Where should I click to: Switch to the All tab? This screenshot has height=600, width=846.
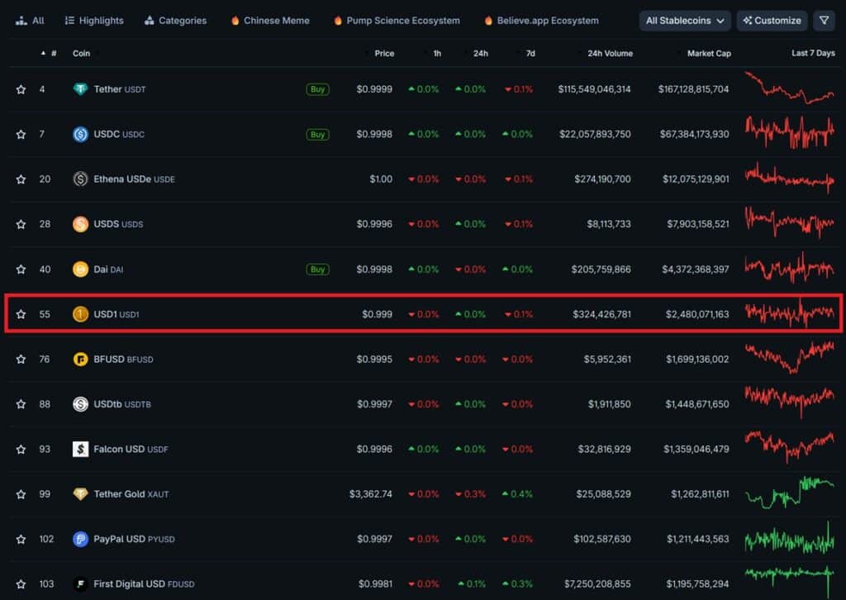click(x=31, y=21)
